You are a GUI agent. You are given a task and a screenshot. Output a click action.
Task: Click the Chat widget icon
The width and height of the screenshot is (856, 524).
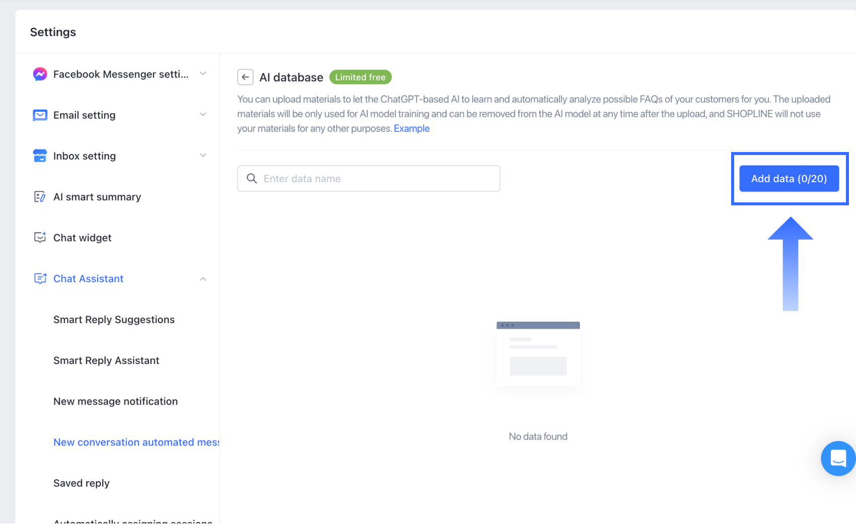tap(40, 238)
